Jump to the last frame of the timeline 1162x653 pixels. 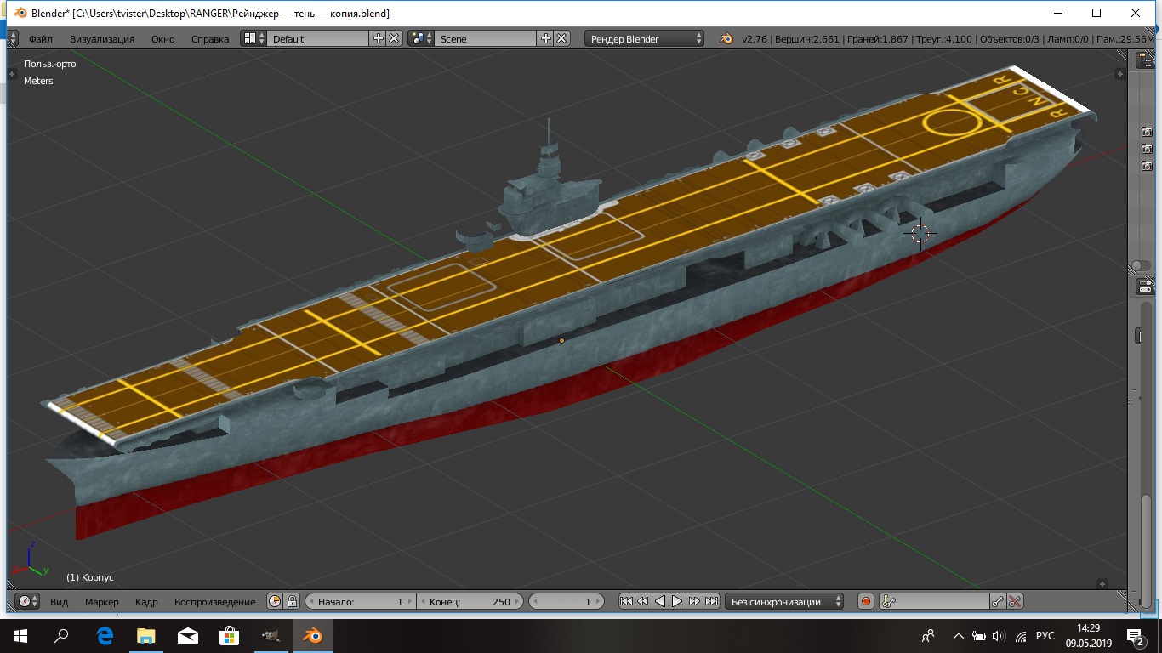(712, 601)
